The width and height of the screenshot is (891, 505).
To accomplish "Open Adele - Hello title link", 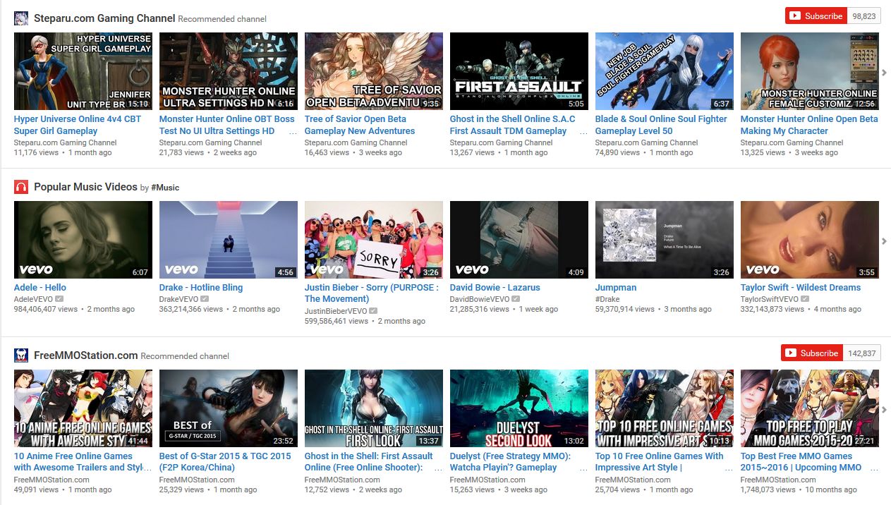I will tap(40, 288).
